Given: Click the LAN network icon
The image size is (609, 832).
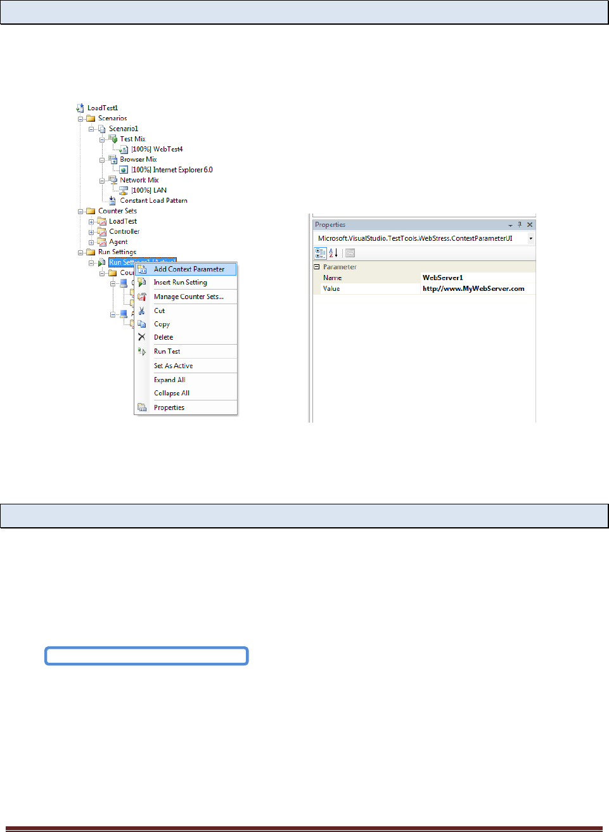Looking at the screenshot, I should [124, 190].
